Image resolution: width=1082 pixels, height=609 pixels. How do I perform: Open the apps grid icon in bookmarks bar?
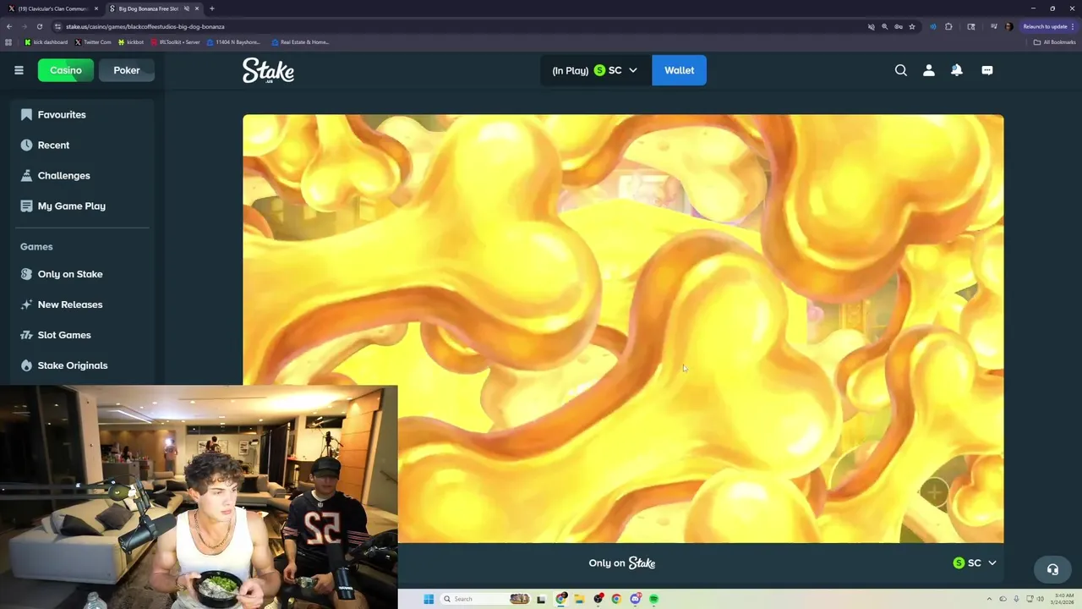tap(8, 41)
